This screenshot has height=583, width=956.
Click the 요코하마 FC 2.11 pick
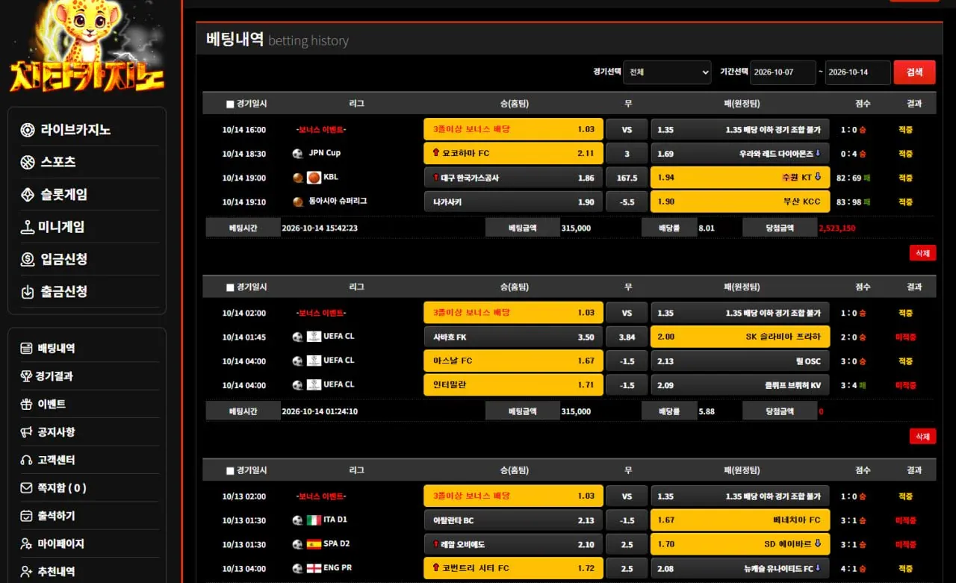[513, 154]
